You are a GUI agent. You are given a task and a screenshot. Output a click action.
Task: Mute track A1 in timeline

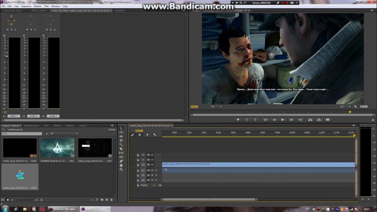[x=152, y=170]
